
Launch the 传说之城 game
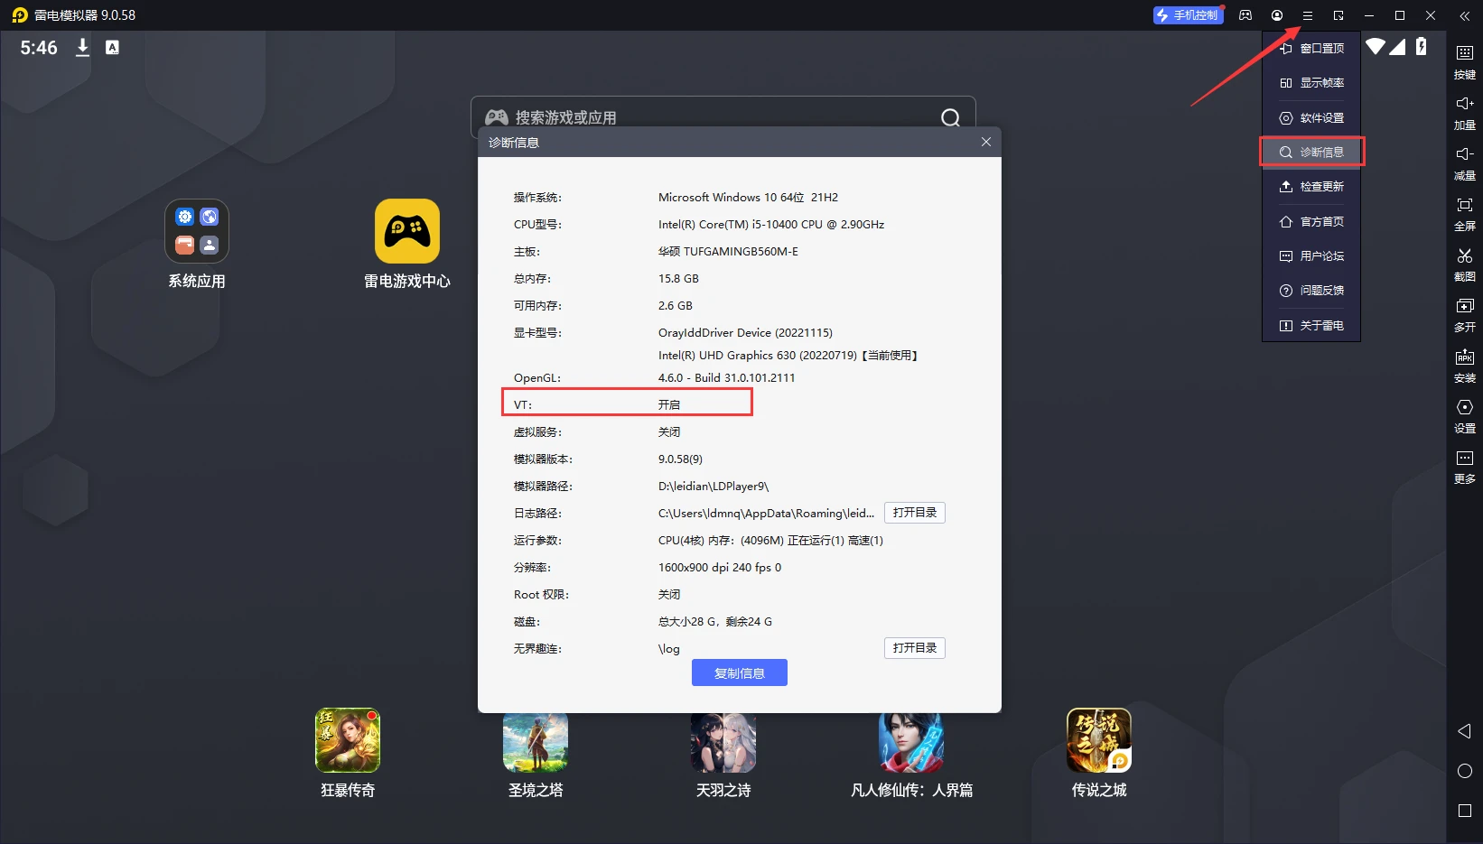tap(1099, 753)
